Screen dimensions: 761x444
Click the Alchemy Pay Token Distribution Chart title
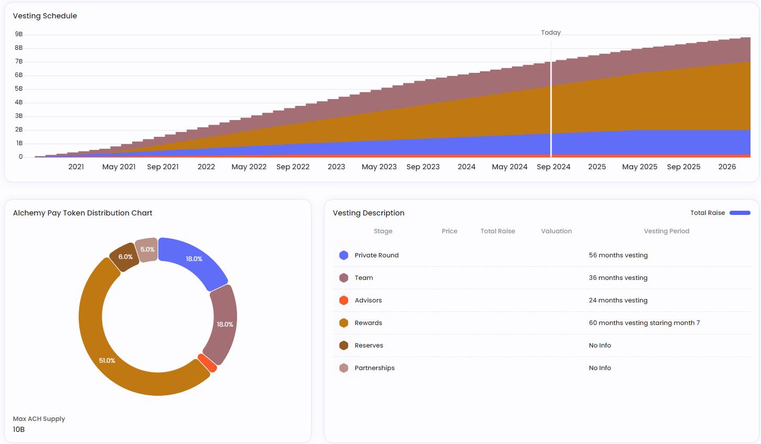(x=83, y=213)
